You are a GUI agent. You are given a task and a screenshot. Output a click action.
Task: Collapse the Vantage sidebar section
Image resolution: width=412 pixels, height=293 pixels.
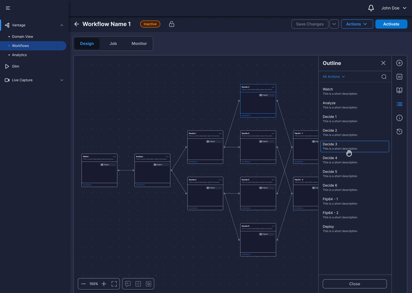click(x=61, y=25)
